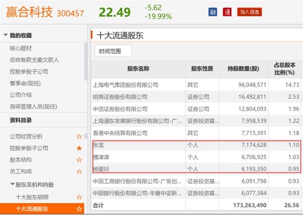303x215 pixels.
Task: Click the total 173,263,490 in 合计 row
Action: pos(250,205)
